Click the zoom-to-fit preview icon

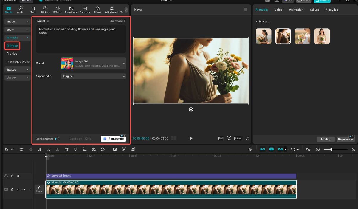229,138
